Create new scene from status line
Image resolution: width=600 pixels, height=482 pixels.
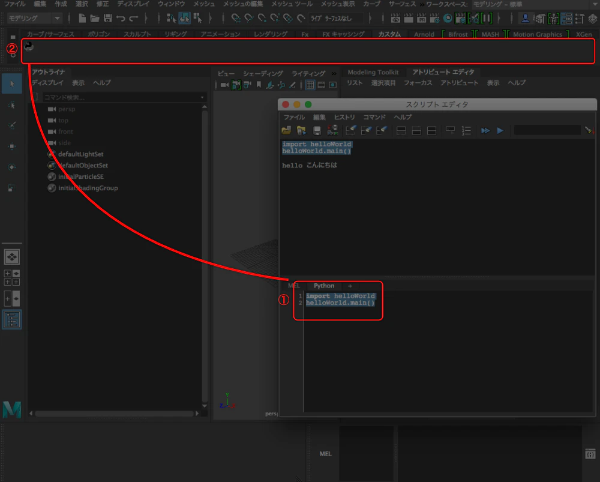82,18
